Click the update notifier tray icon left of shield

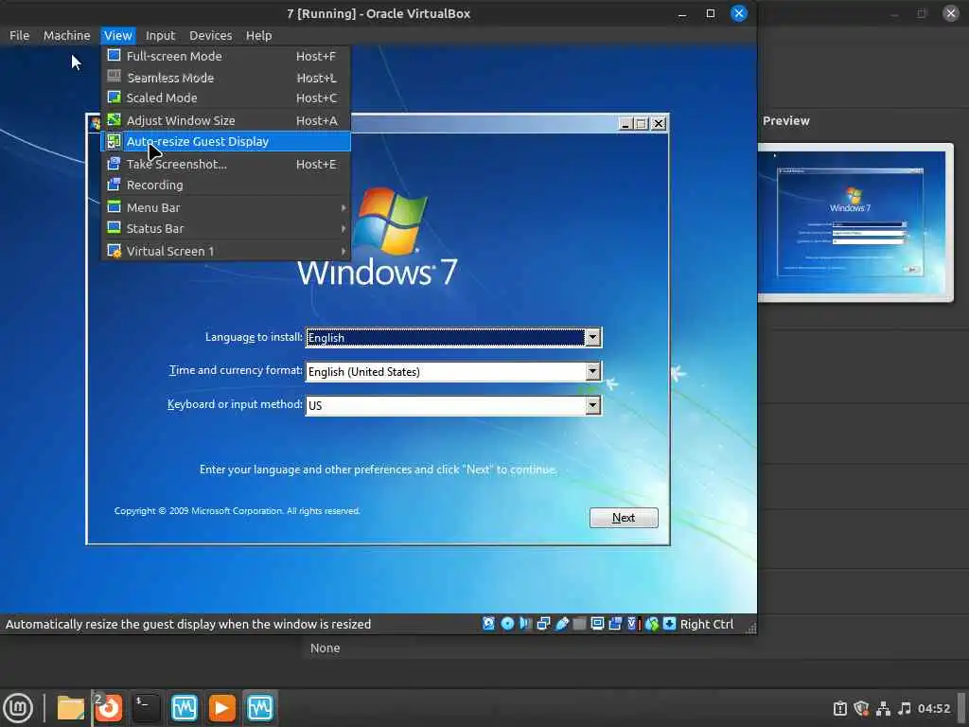(840, 708)
